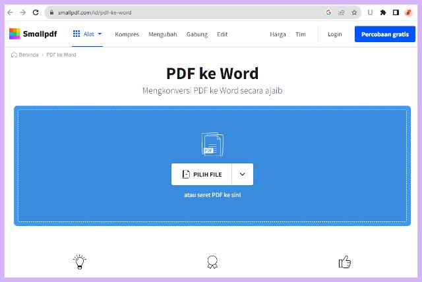The height and width of the screenshot is (282, 422).
Task: Toggle the browser side panel icon
Action: pos(396,13)
